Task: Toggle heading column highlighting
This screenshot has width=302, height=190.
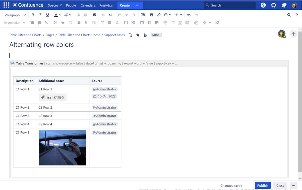Action: [x=149, y=23]
